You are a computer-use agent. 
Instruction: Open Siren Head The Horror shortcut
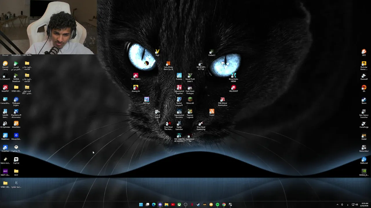pos(168,126)
